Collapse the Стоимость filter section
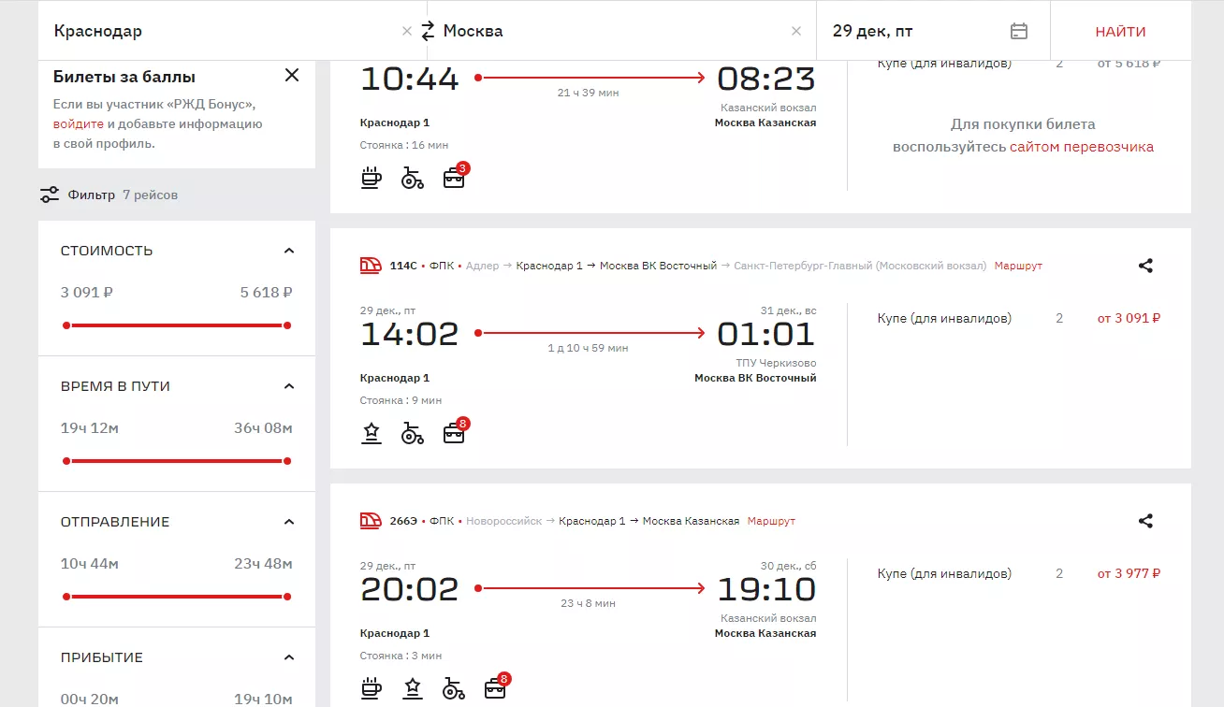The height and width of the screenshot is (707, 1224). [289, 251]
